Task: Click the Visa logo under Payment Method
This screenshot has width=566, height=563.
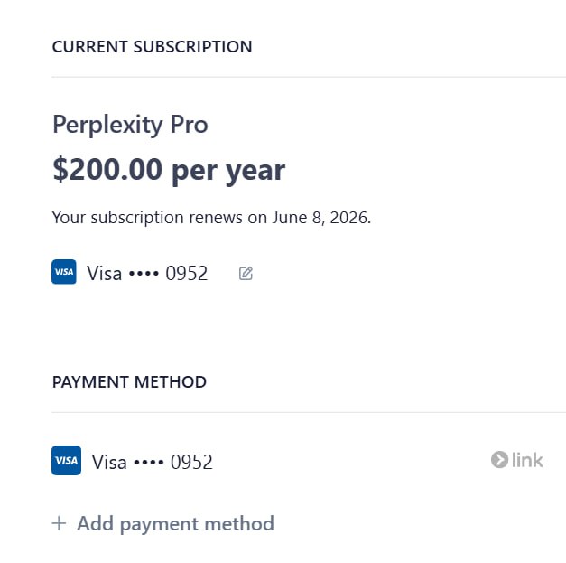Action: click(x=67, y=460)
